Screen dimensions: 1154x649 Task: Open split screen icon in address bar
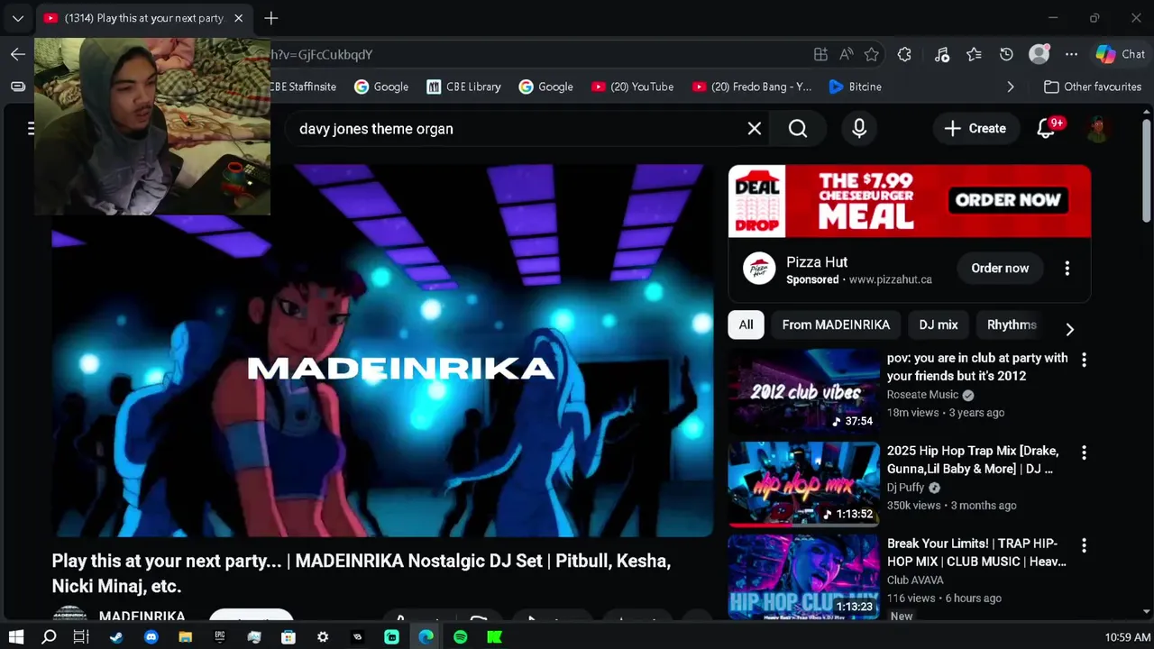point(820,54)
